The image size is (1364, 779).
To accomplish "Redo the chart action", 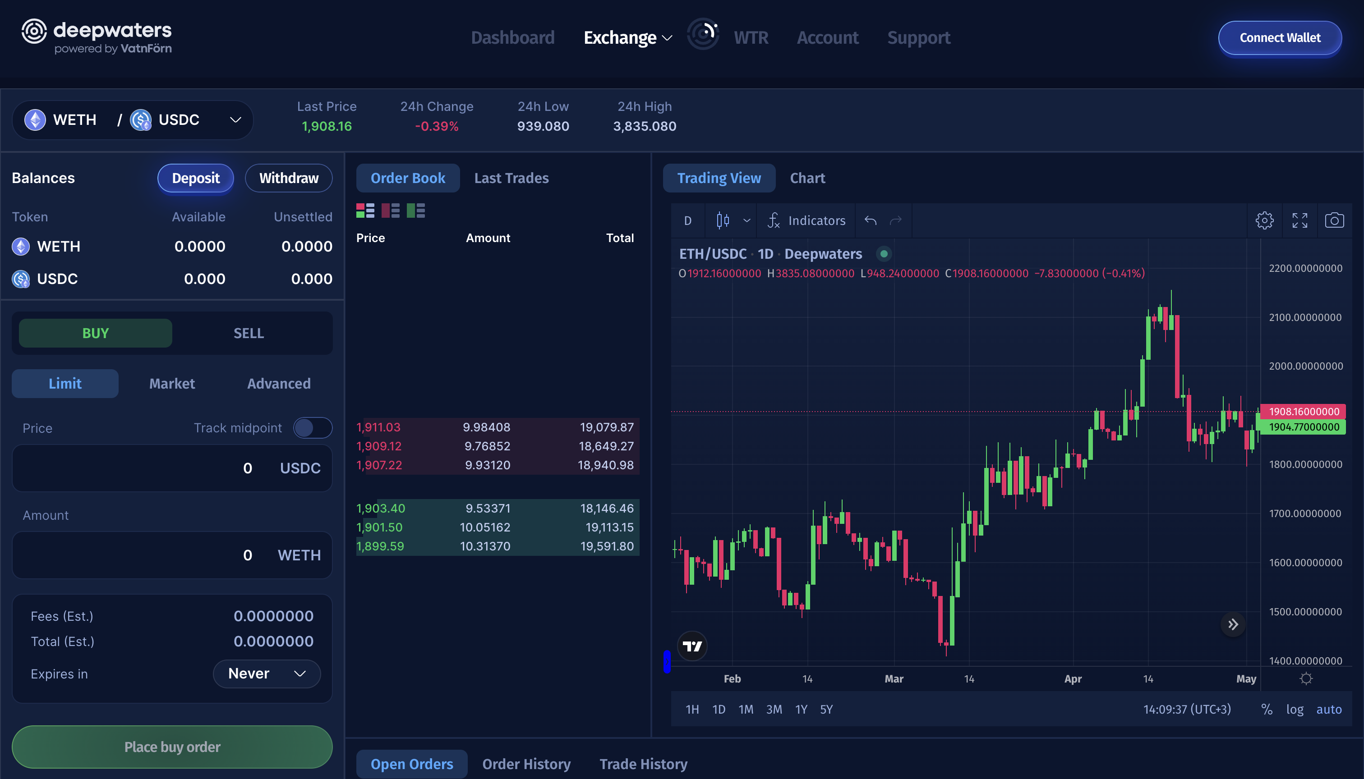I will tap(896, 220).
